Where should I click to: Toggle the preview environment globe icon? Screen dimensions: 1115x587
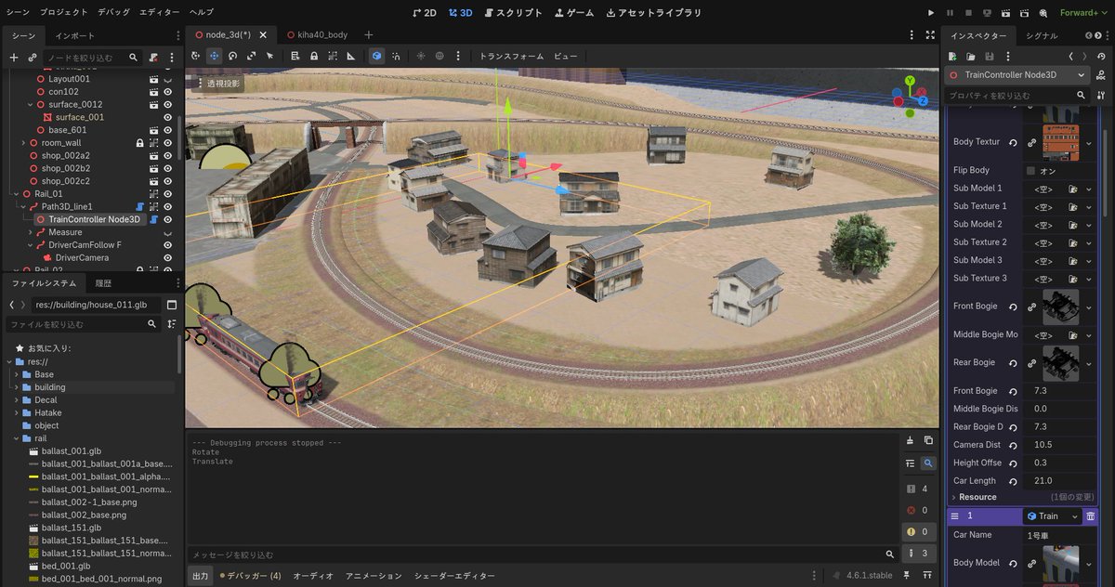[439, 56]
